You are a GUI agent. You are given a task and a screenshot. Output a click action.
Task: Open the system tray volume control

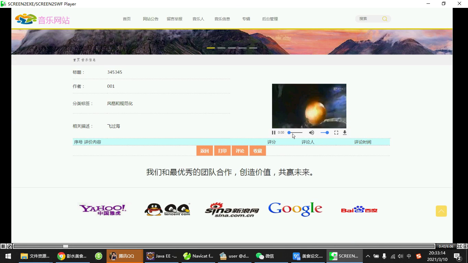click(401, 256)
